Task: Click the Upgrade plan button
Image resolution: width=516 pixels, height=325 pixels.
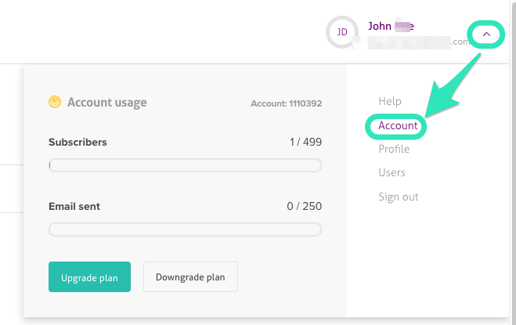Action: click(x=89, y=277)
